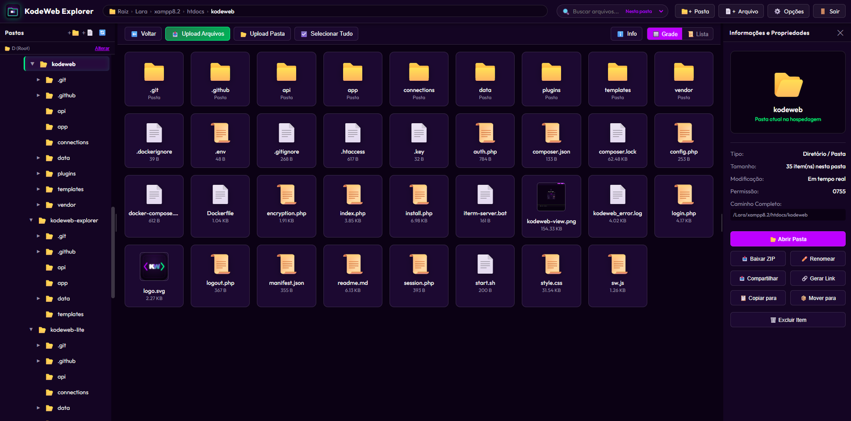Select the composer.json file icon
Image resolution: width=851 pixels, height=421 pixels.
(552, 133)
